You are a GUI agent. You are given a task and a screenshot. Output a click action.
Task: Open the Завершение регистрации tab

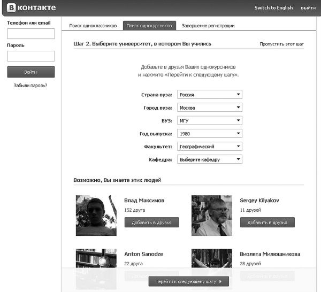coord(208,26)
